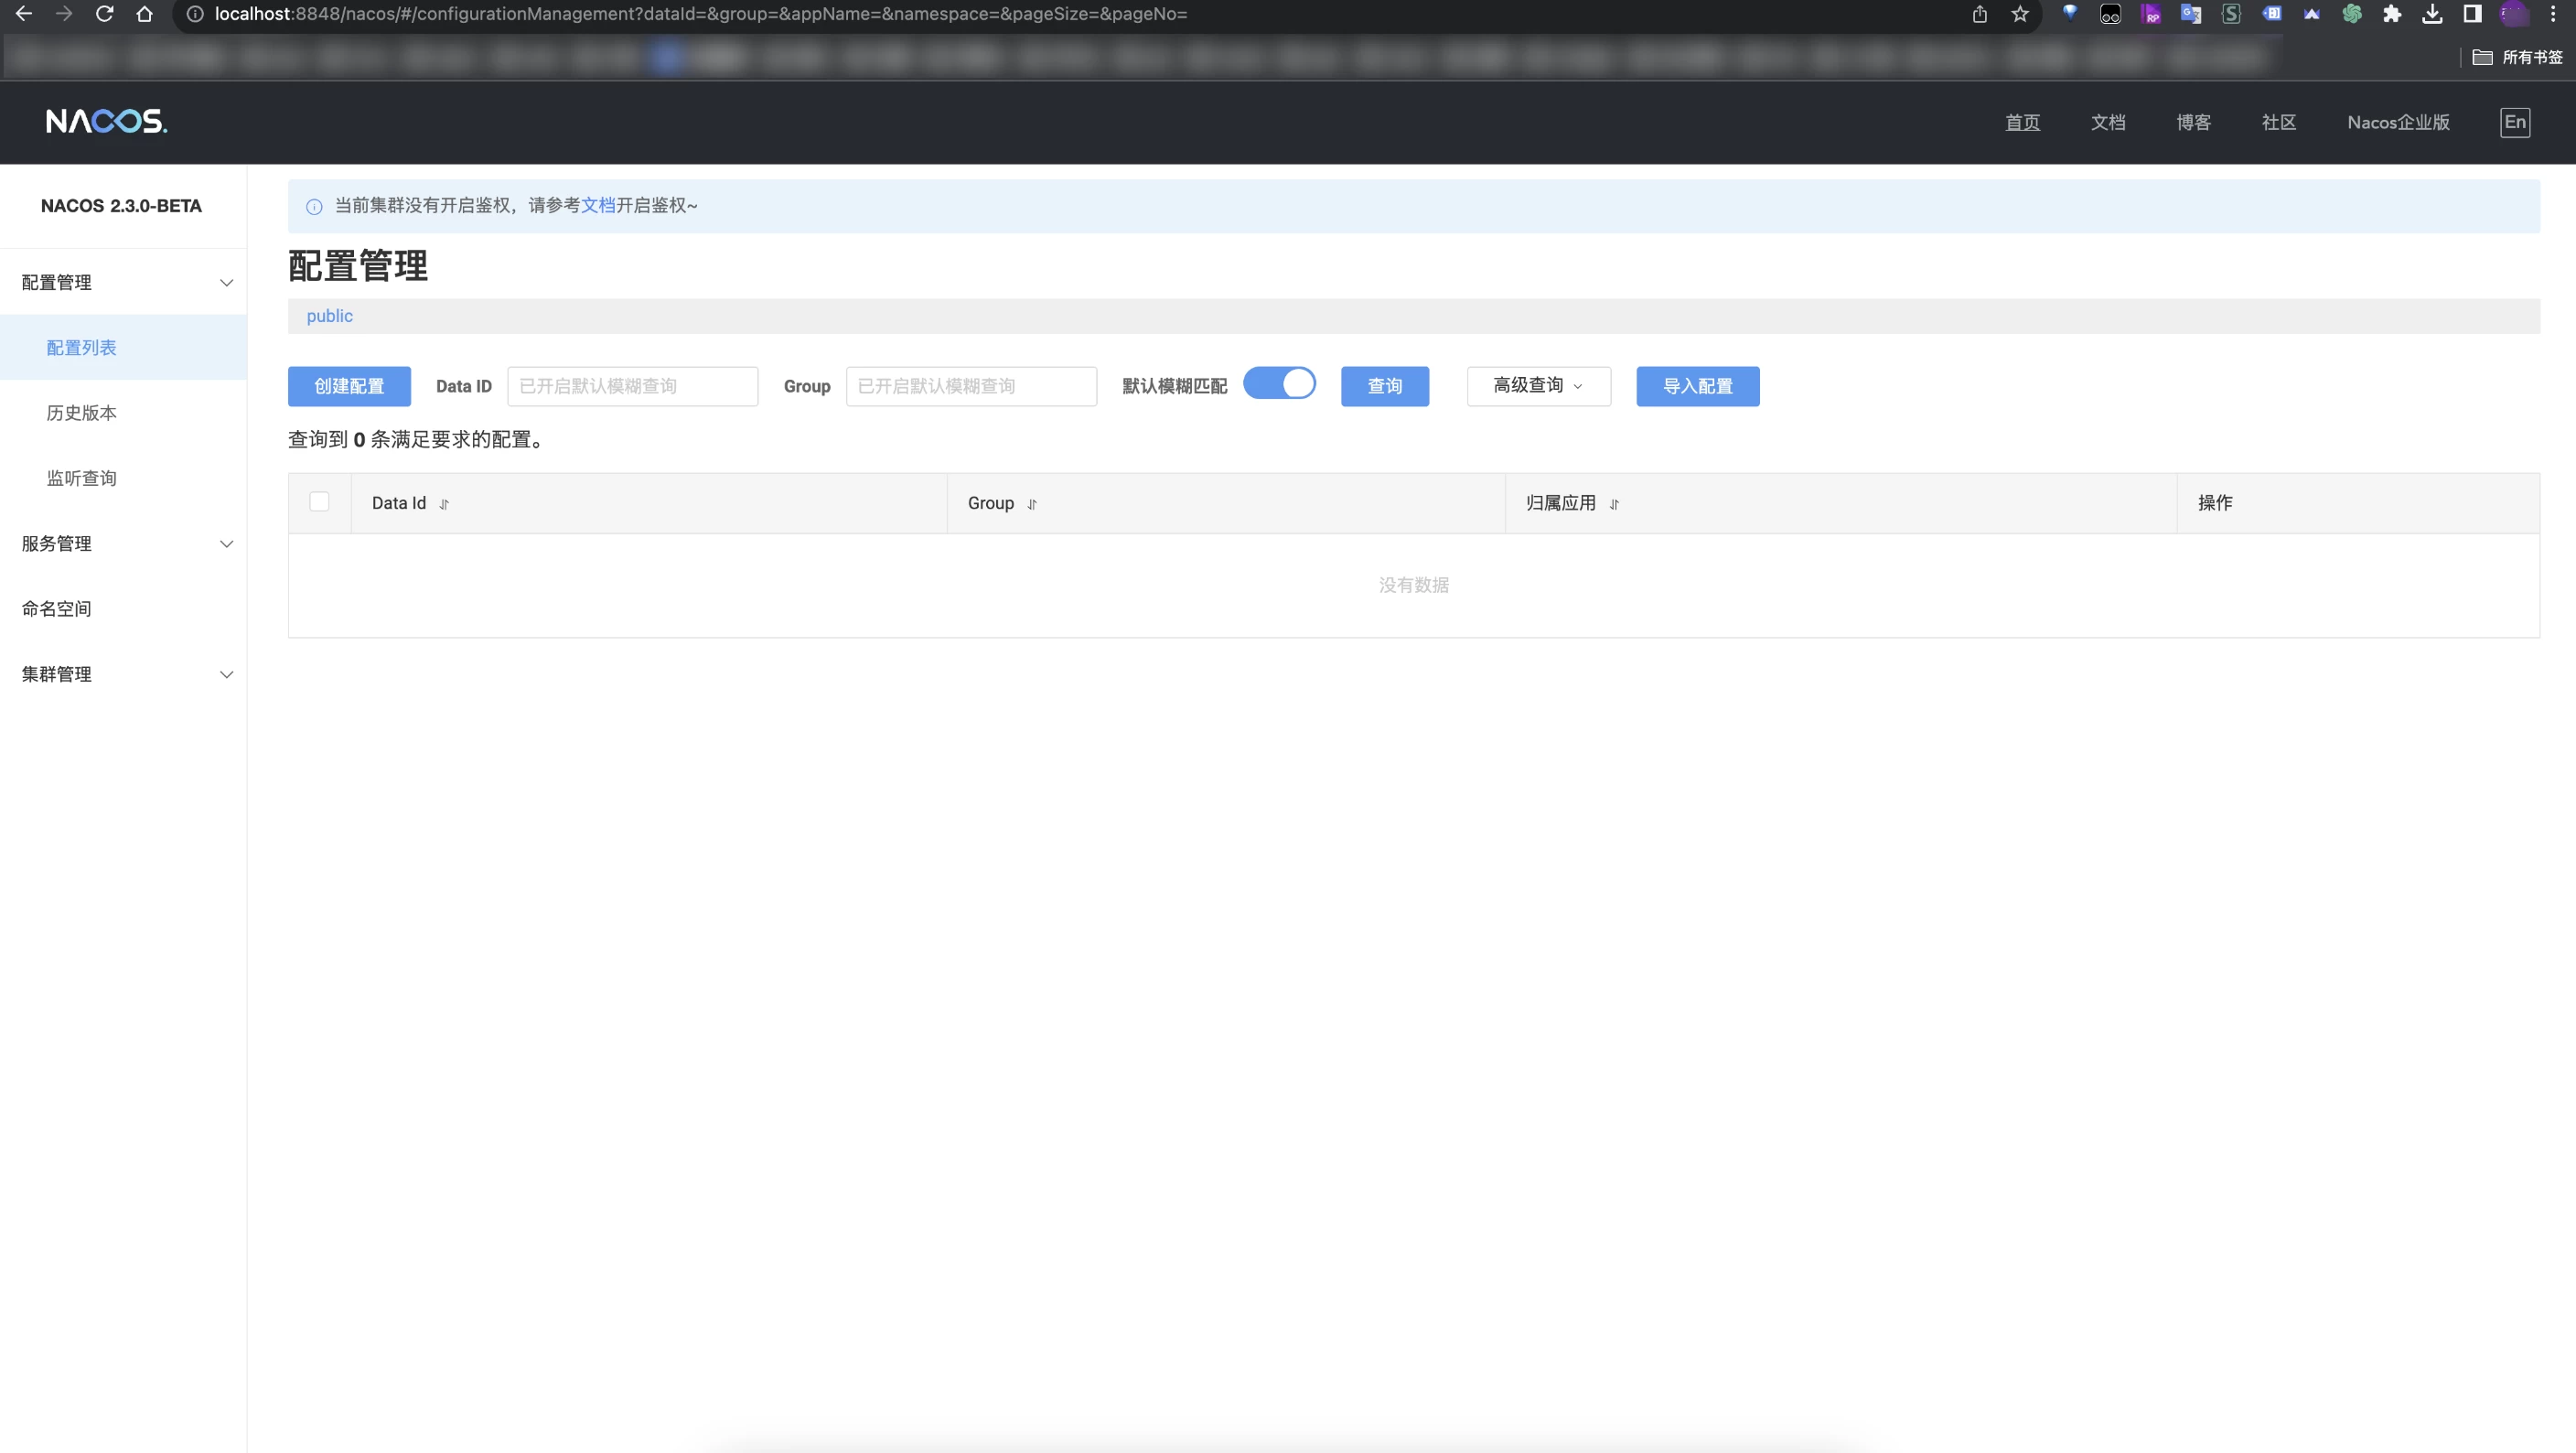Switch language with En button

(x=2515, y=122)
